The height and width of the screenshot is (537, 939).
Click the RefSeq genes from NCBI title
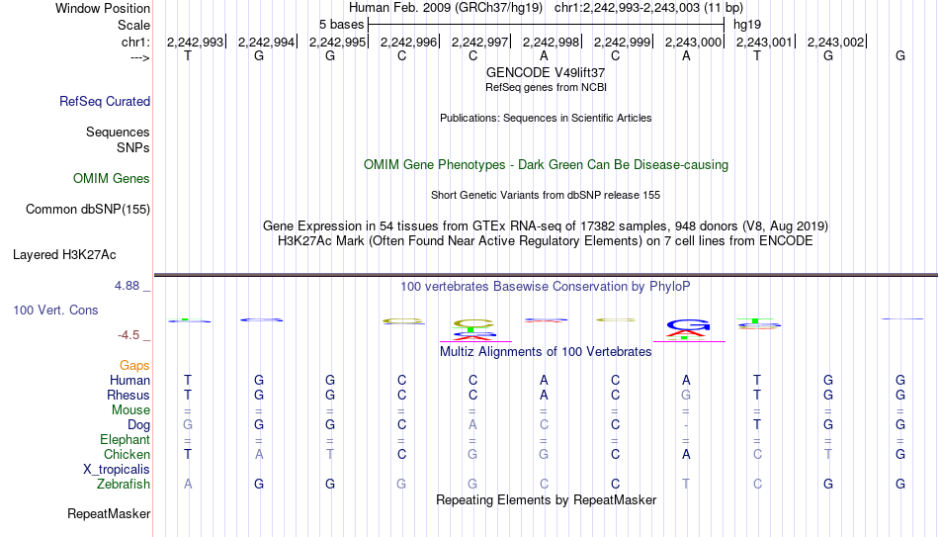point(546,87)
